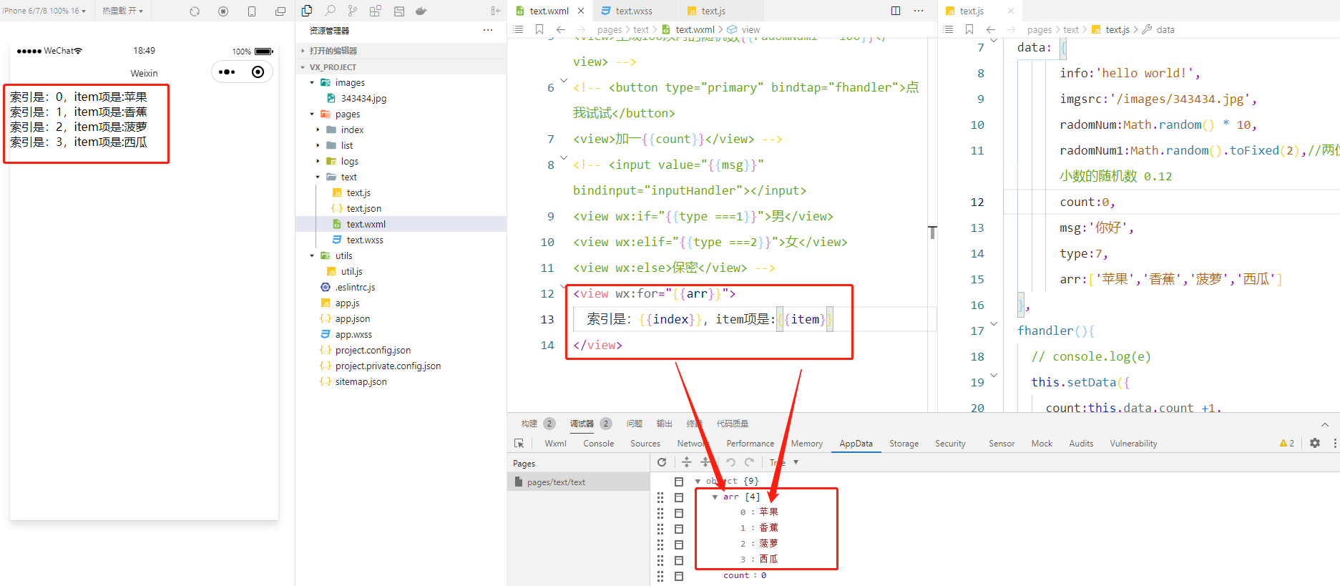
Task: Expand the list folder
Action: point(318,145)
